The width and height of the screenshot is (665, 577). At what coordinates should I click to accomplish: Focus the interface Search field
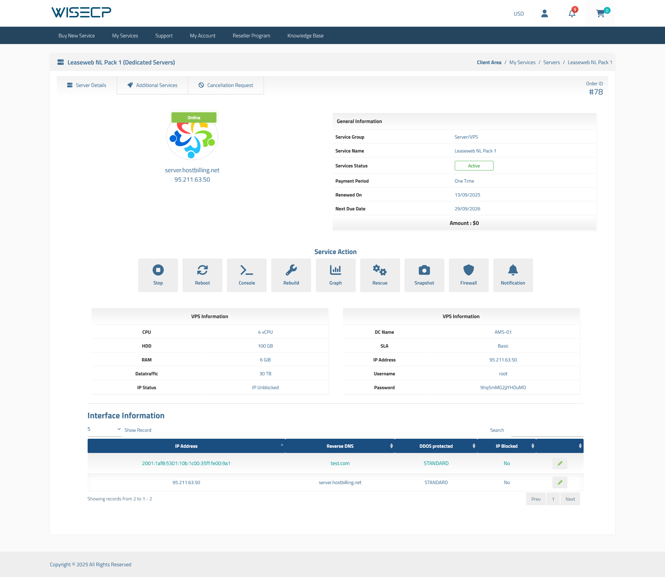click(x=547, y=430)
